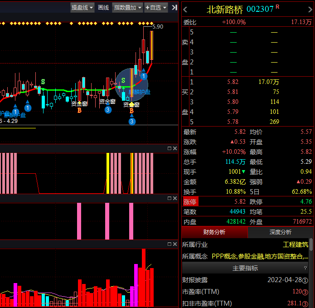Click the scrollbar in the financial analysis panel
315x308 pixels.
(x=311, y=244)
